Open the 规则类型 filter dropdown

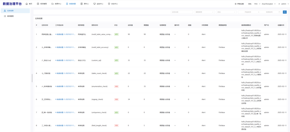click(x=204, y=12)
